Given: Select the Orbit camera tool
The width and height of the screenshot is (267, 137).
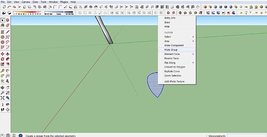Looking at the screenshot, I should tap(3, 88).
